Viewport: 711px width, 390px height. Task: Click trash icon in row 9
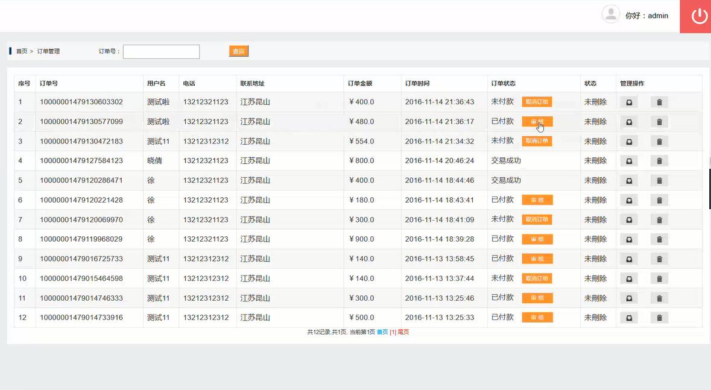(x=659, y=259)
